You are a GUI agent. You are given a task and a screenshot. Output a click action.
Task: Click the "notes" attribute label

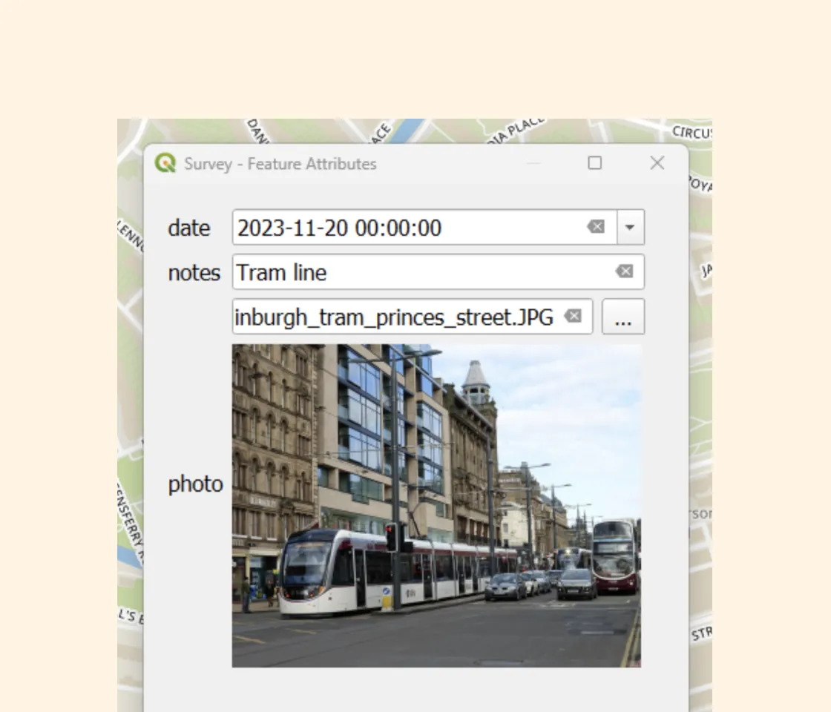click(194, 273)
